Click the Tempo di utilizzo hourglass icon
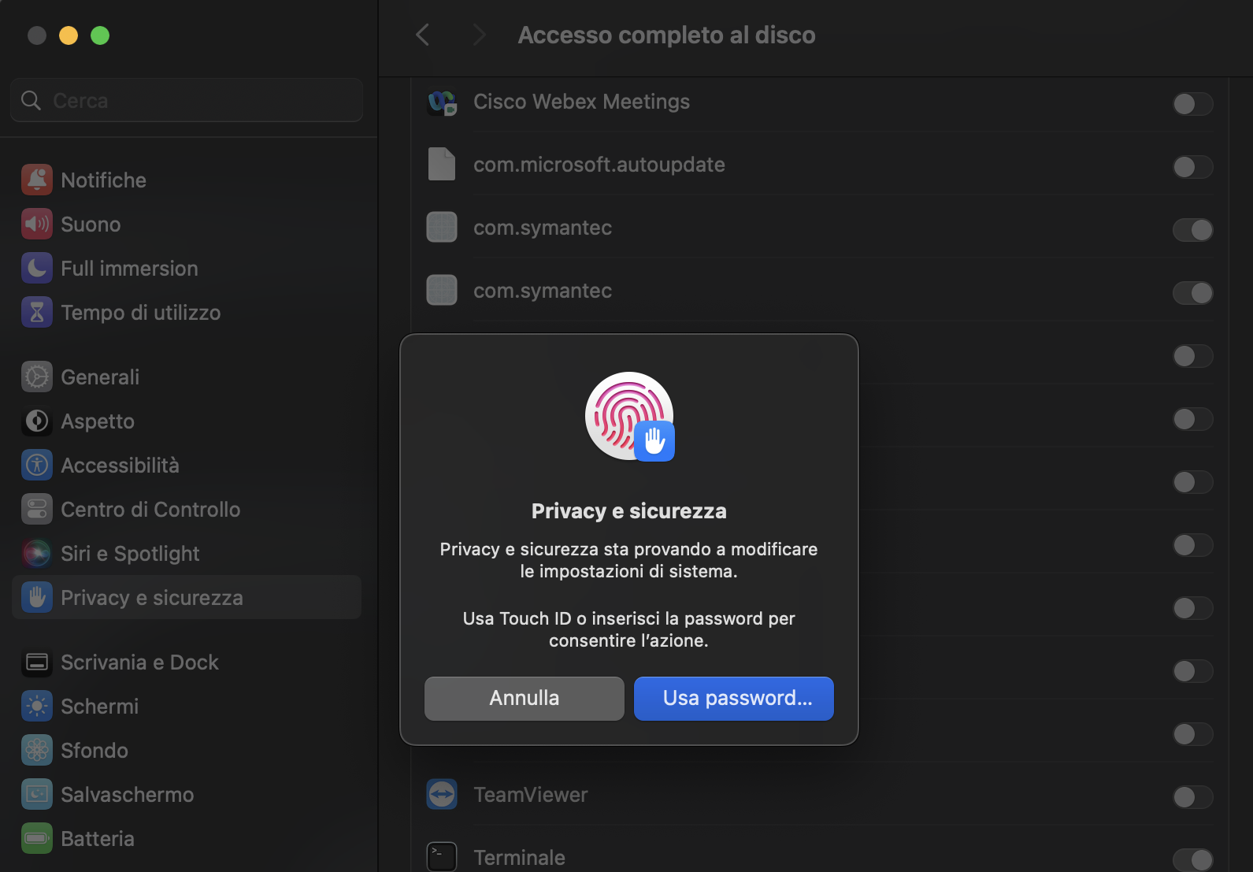Image resolution: width=1253 pixels, height=872 pixels. 37,313
